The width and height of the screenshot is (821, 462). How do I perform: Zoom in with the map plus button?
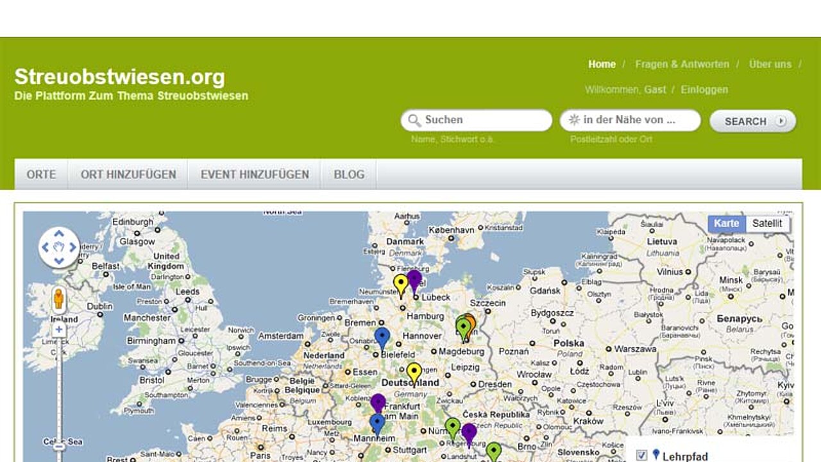(x=59, y=330)
